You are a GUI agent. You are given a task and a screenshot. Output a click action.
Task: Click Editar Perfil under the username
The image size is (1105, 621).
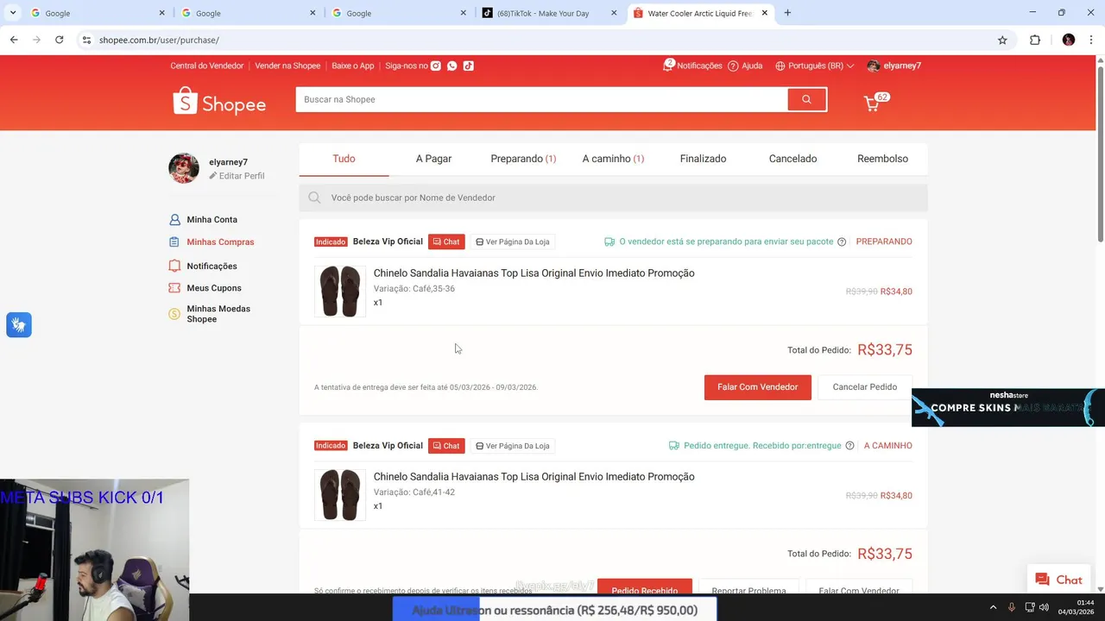point(237,176)
